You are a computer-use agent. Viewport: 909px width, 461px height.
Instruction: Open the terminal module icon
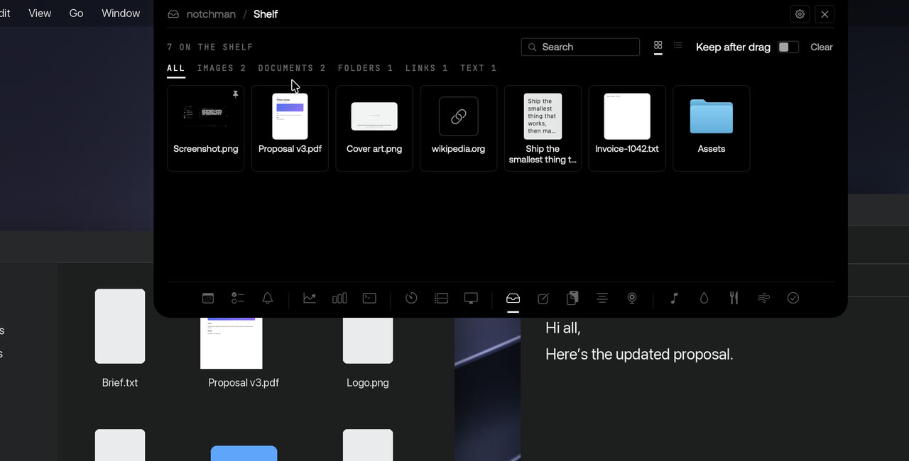click(x=369, y=299)
